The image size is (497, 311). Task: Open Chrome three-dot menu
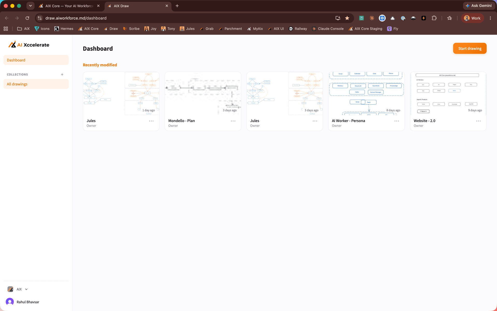[490, 18]
